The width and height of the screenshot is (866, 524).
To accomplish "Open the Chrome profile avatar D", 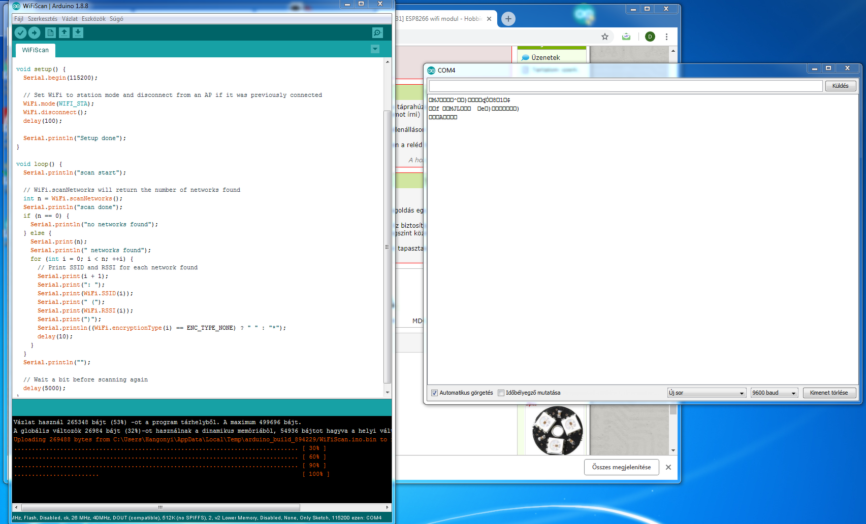I will coord(650,37).
